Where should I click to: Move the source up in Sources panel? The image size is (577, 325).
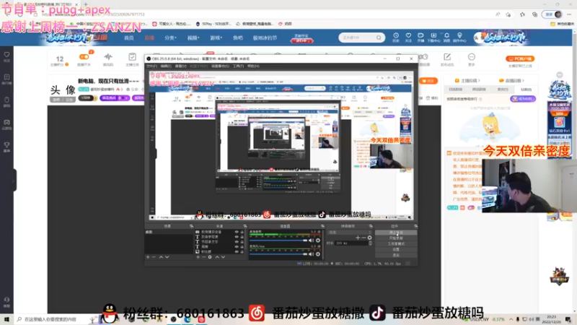tap(217, 257)
